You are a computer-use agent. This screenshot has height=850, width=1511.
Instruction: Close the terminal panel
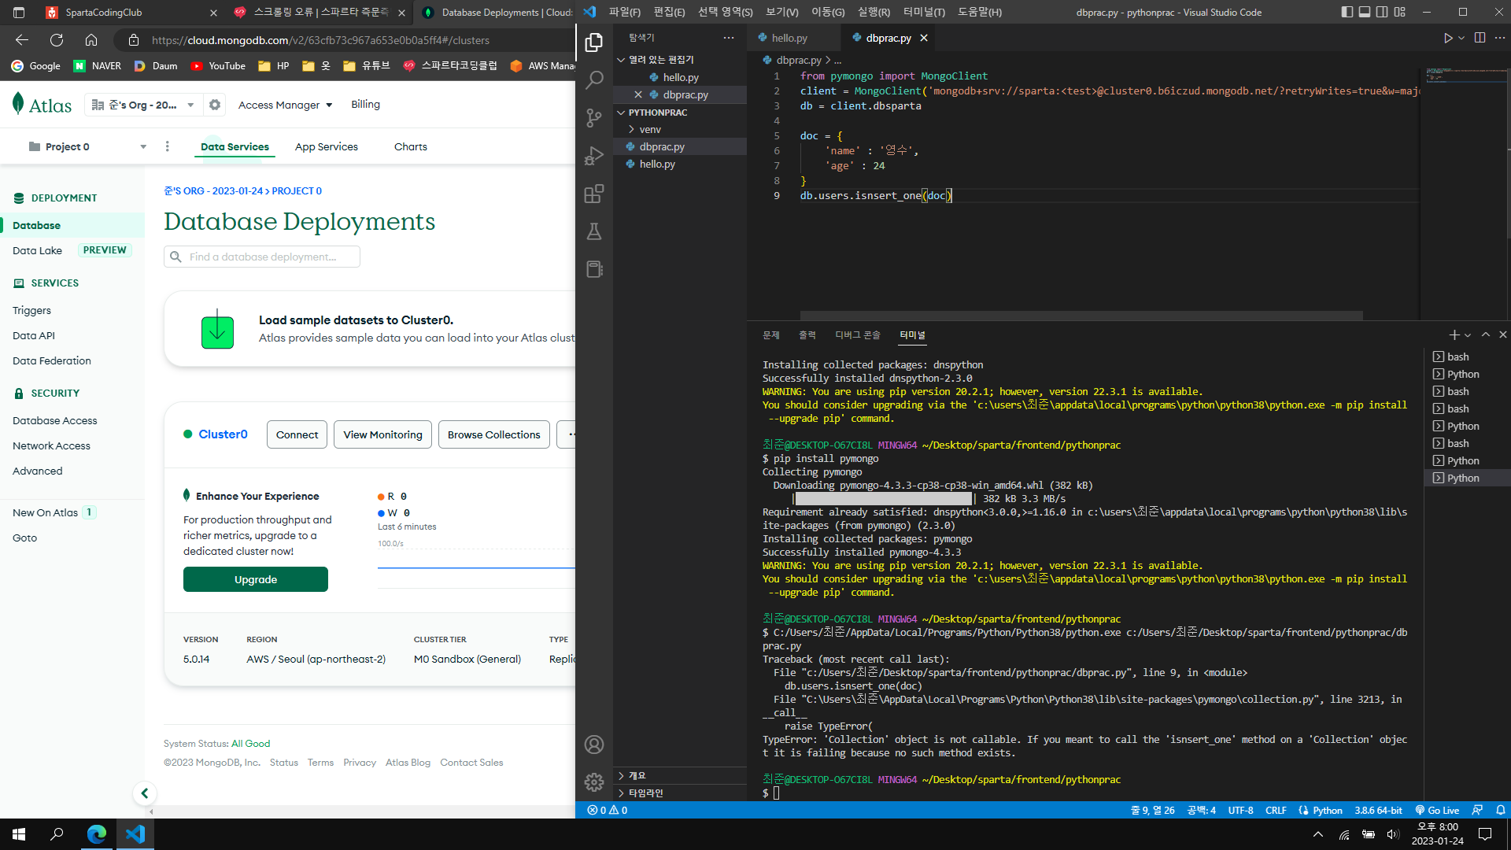[x=1502, y=334]
